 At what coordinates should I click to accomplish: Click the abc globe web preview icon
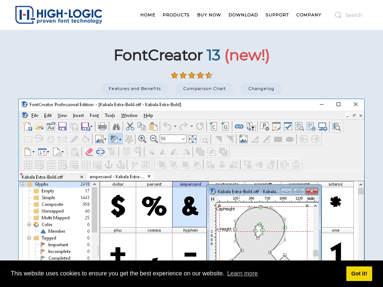pyautogui.click(x=311, y=126)
